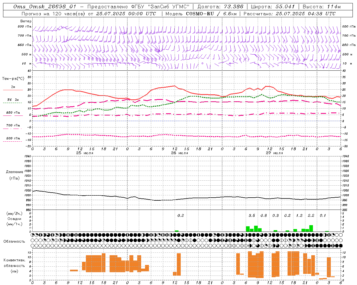Click the 2.2 precipitation total value
Image resolution: width=357 pixels, height=285 pixels.
point(311,216)
